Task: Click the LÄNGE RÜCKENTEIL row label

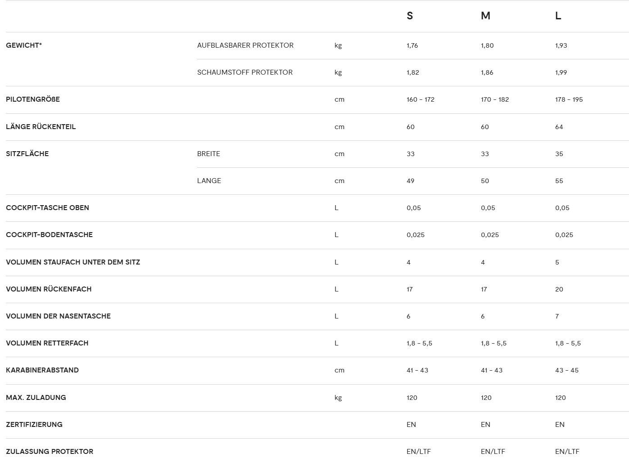Action: pyautogui.click(x=41, y=126)
